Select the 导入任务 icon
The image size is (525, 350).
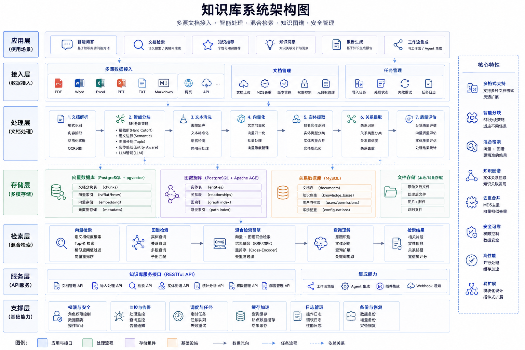[x=359, y=84]
